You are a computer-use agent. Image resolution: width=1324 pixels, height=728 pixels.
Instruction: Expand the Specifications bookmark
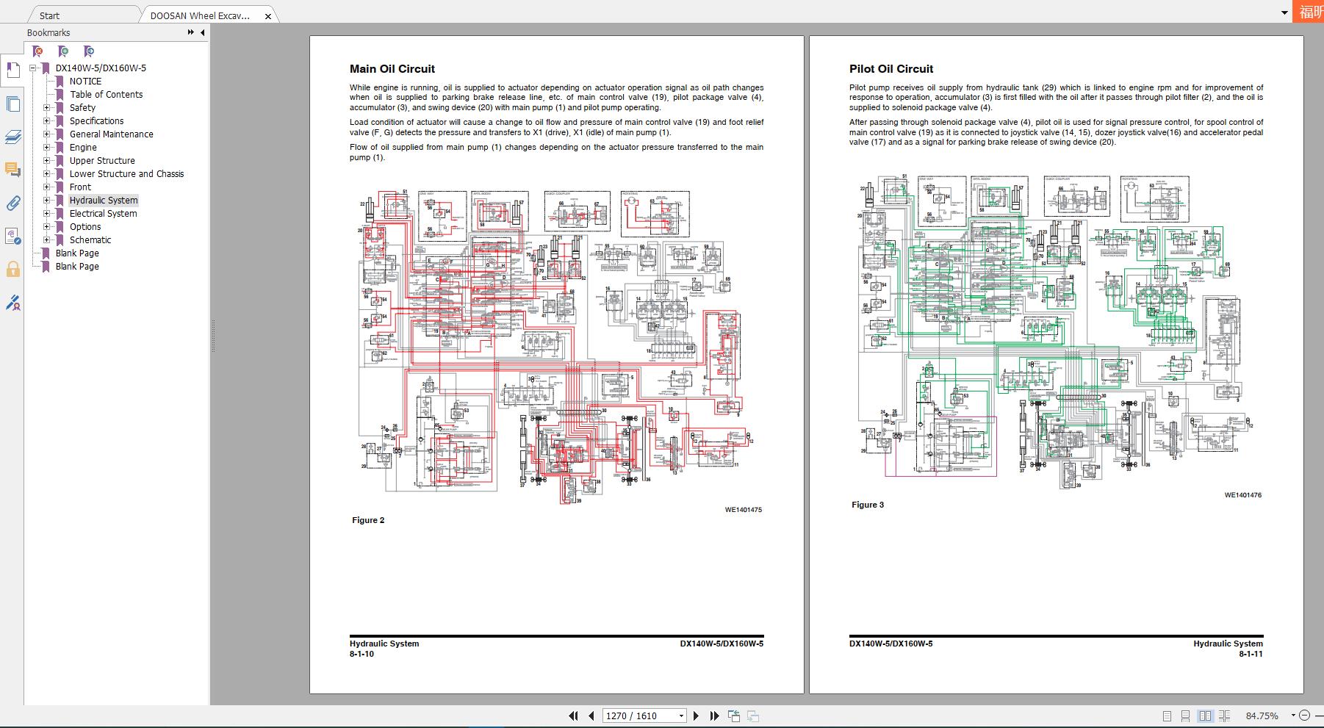tap(47, 121)
